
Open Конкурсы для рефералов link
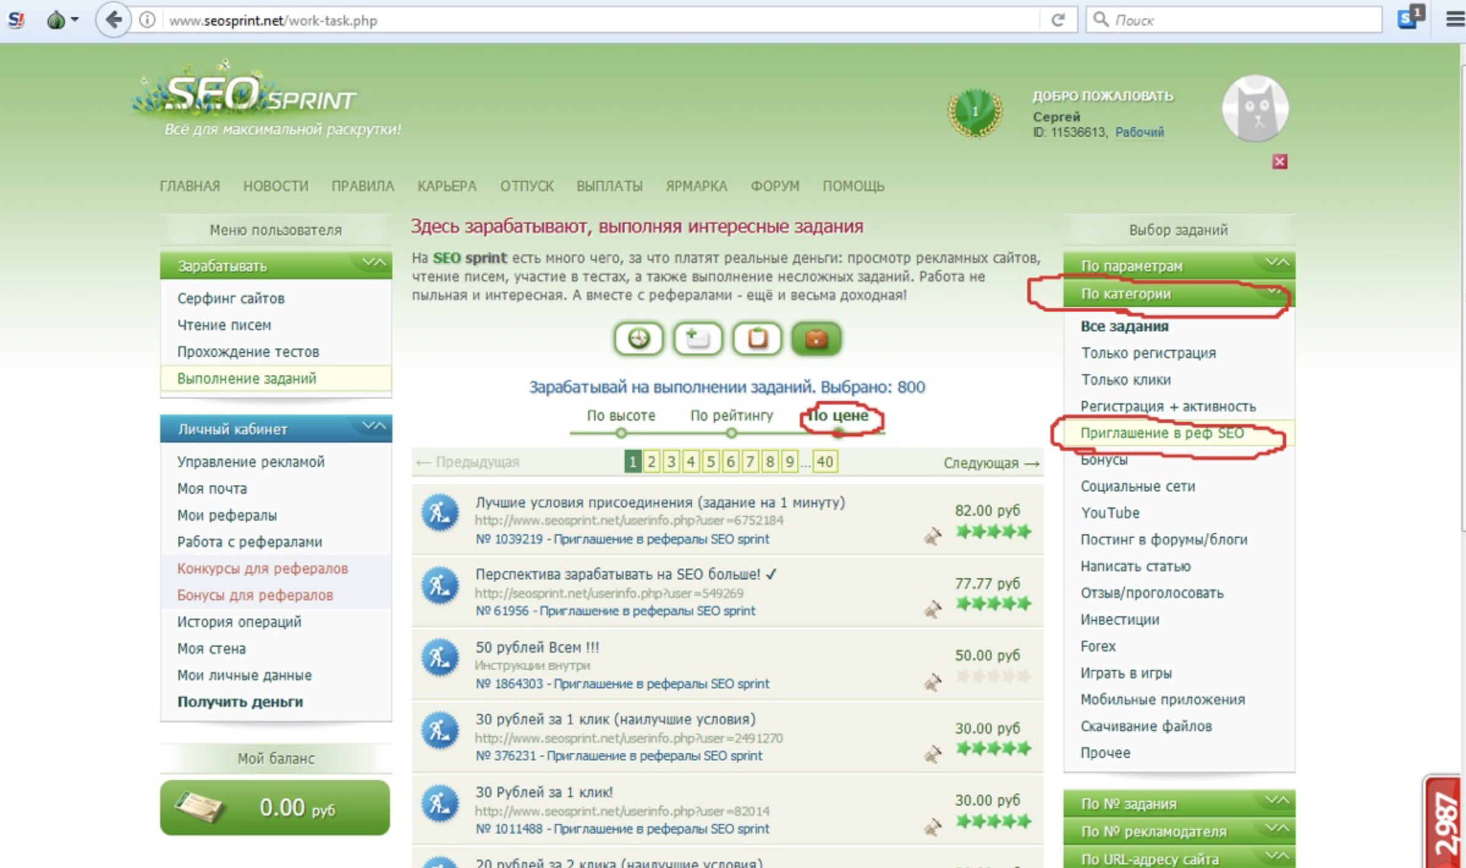click(262, 568)
